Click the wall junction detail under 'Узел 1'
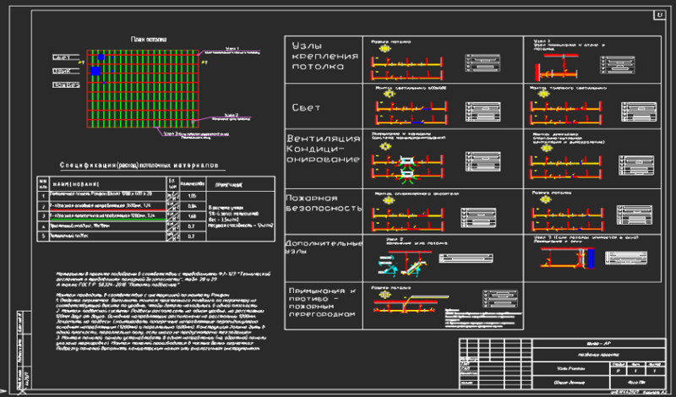Viewport: 676px width, 397px height. point(557,68)
